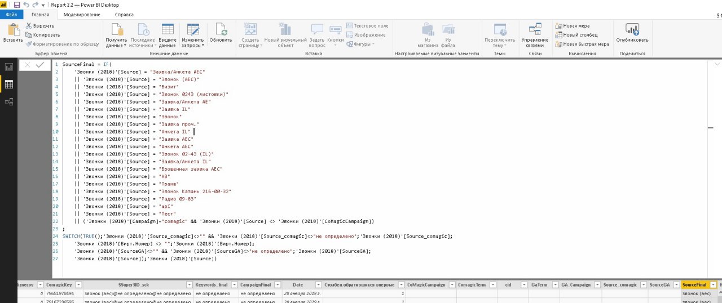722x303 pixels.
Task: Click Изображение in insert group
Action: point(366,35)
